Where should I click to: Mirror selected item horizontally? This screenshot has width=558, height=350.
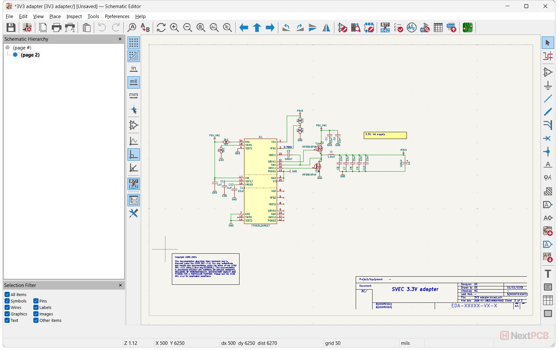pos(326,28)
